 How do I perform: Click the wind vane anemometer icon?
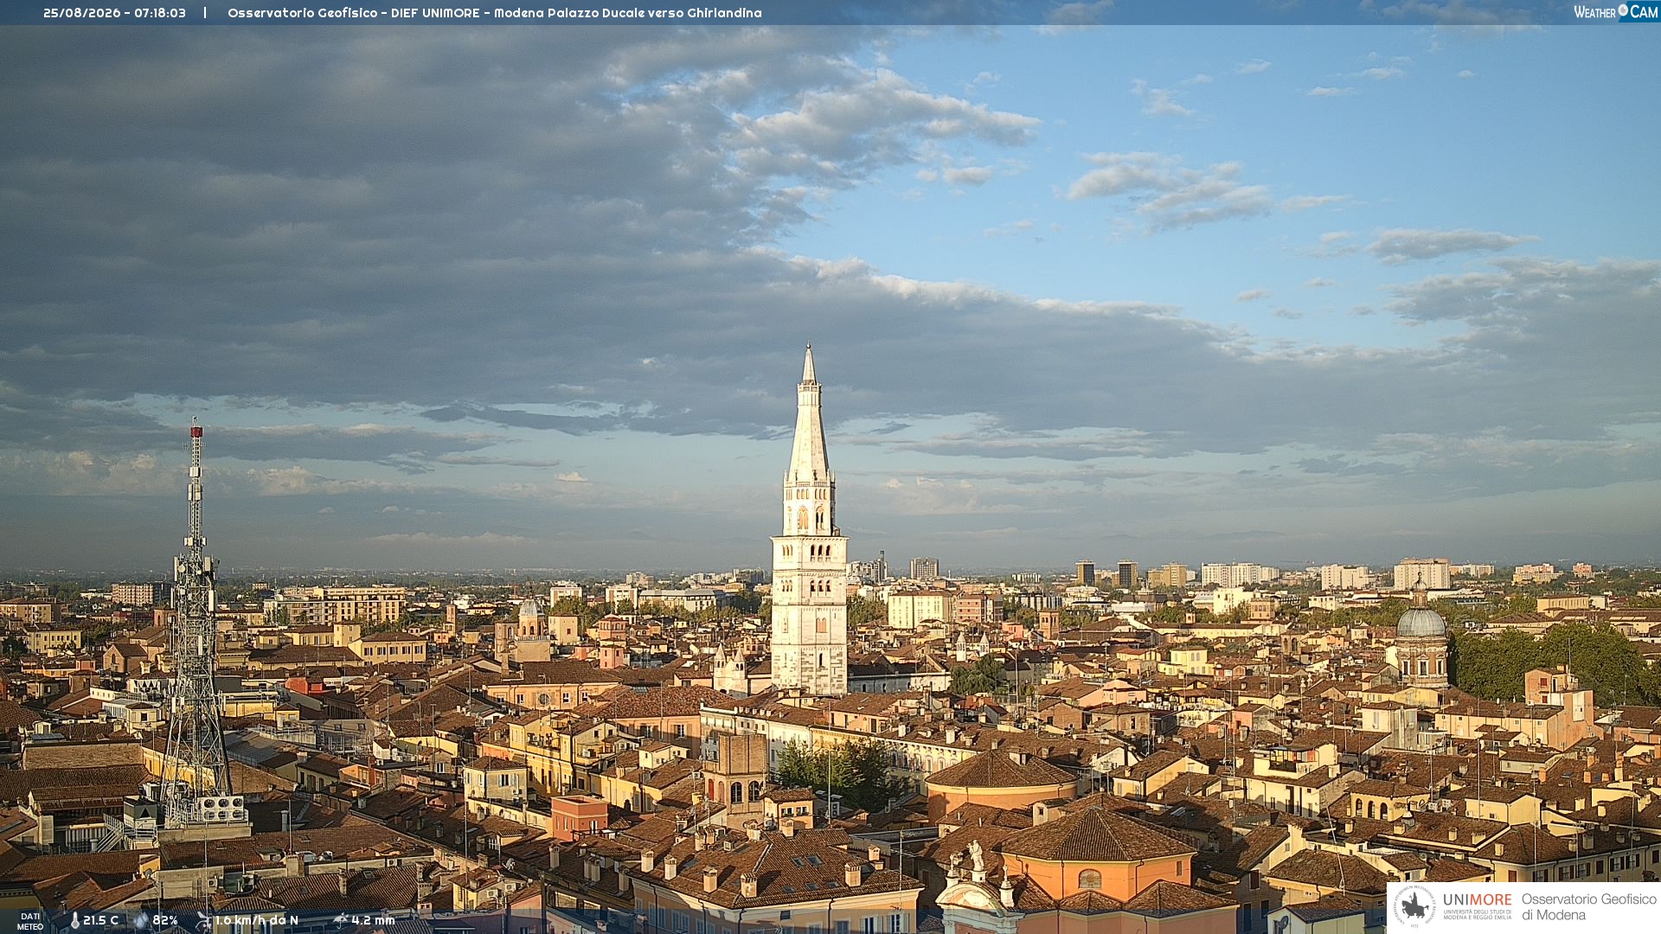click(203, 920)
